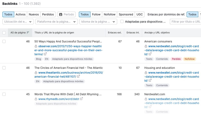Click Contenido tag in Housing and education row

pyautogui.click(x=162, y=85)
